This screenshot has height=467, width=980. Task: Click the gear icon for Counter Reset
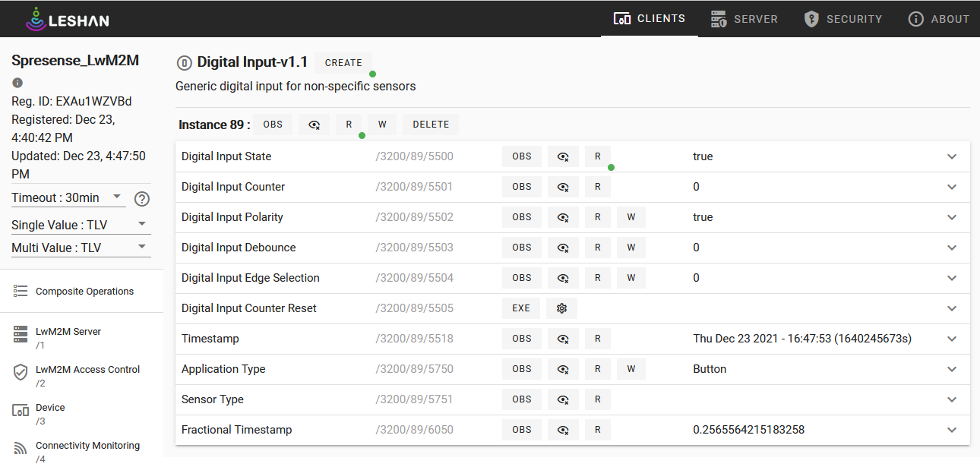562,308
